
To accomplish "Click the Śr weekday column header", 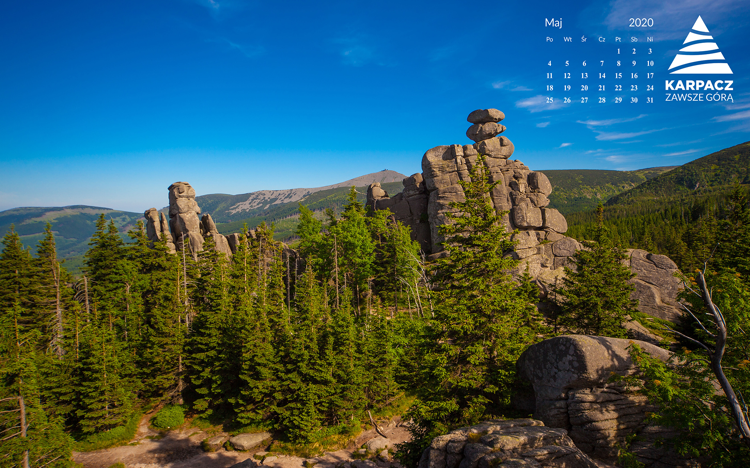I will coord(584,39).
